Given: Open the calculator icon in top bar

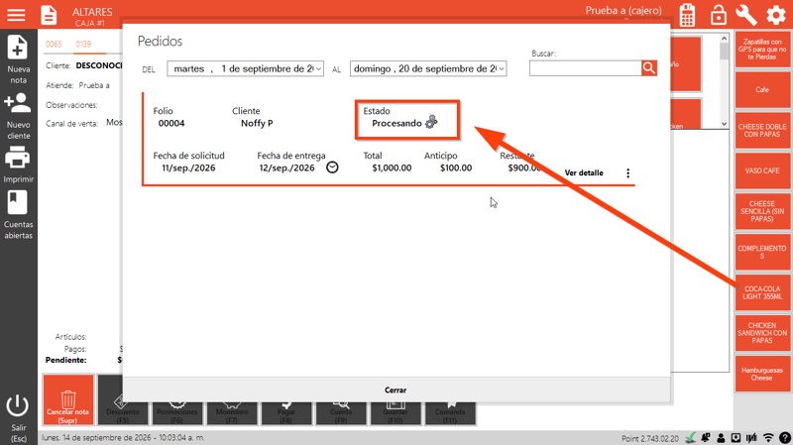Looking at the screenshot, I should (687, 15).
